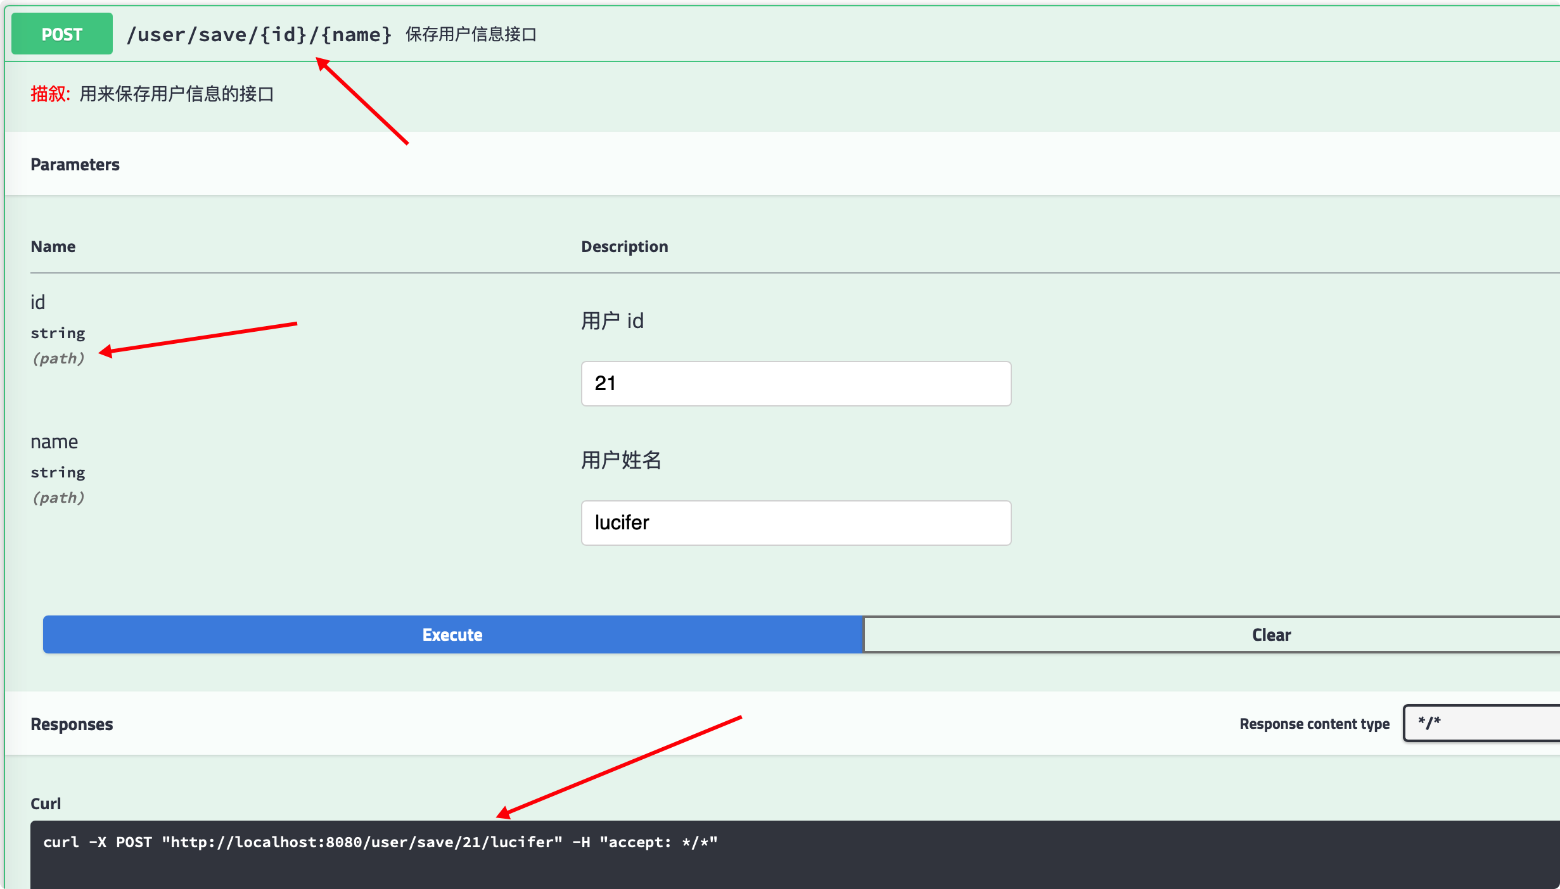Screen dimensions: 1560x889
Task: Click the Responses section heading
Action: coord(72,724)
